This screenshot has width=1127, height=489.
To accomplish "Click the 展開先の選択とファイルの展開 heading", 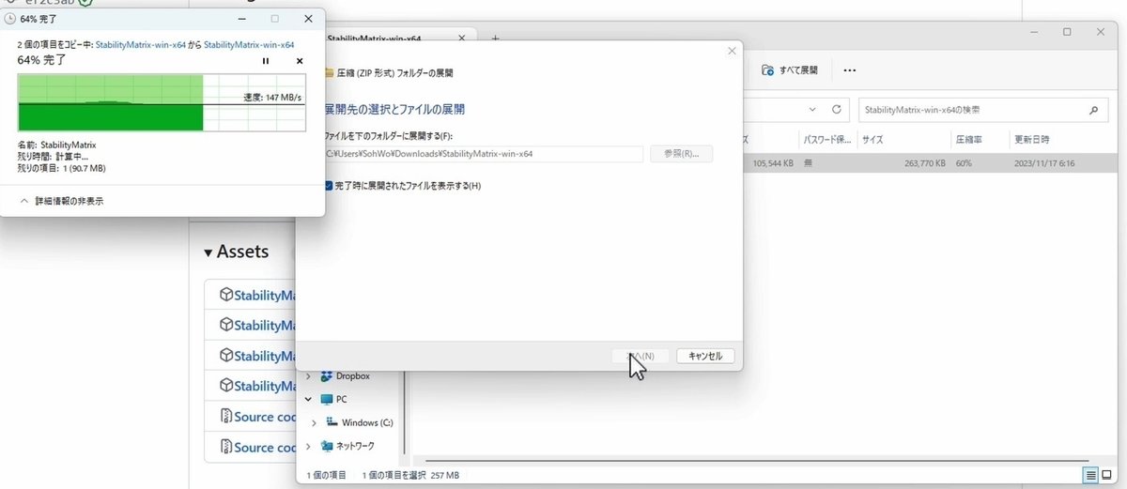I will point(394,110).
